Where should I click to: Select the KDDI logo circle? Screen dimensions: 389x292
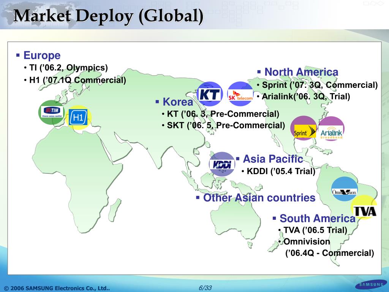(x=222, y=164)
